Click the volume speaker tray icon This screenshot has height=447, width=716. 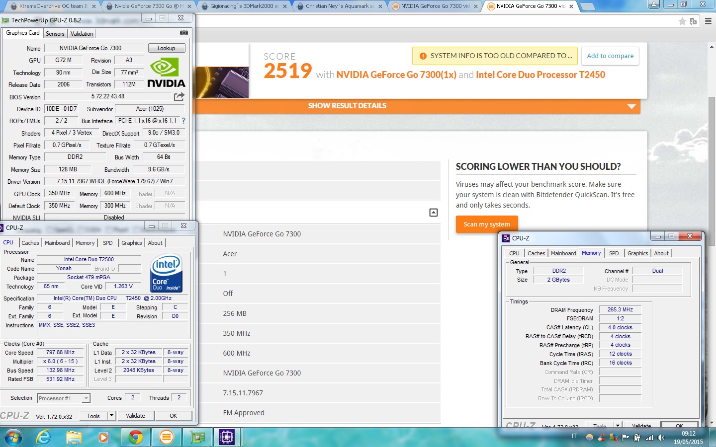click(661, 438)
